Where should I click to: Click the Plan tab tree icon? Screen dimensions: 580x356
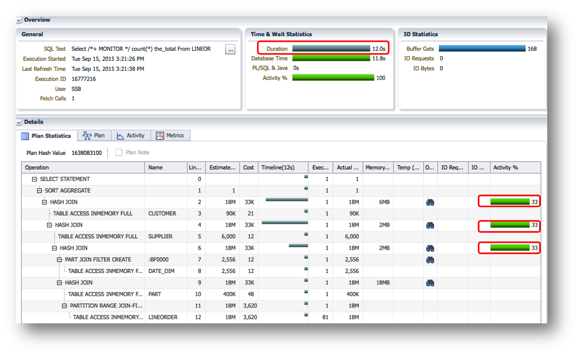coord(87,136)
